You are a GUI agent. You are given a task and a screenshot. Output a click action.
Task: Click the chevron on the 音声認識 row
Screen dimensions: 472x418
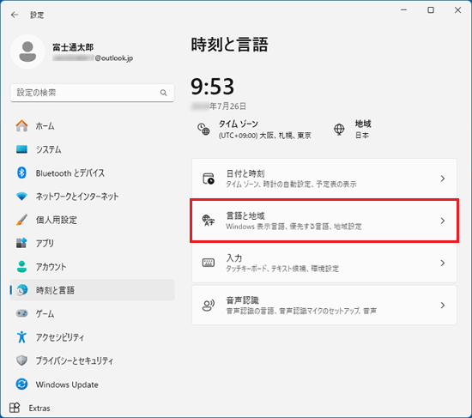click(443, 305)
